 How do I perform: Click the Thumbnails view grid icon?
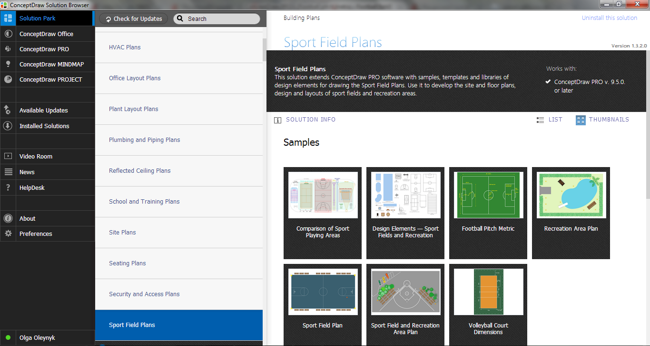click(x=581, y=120)
